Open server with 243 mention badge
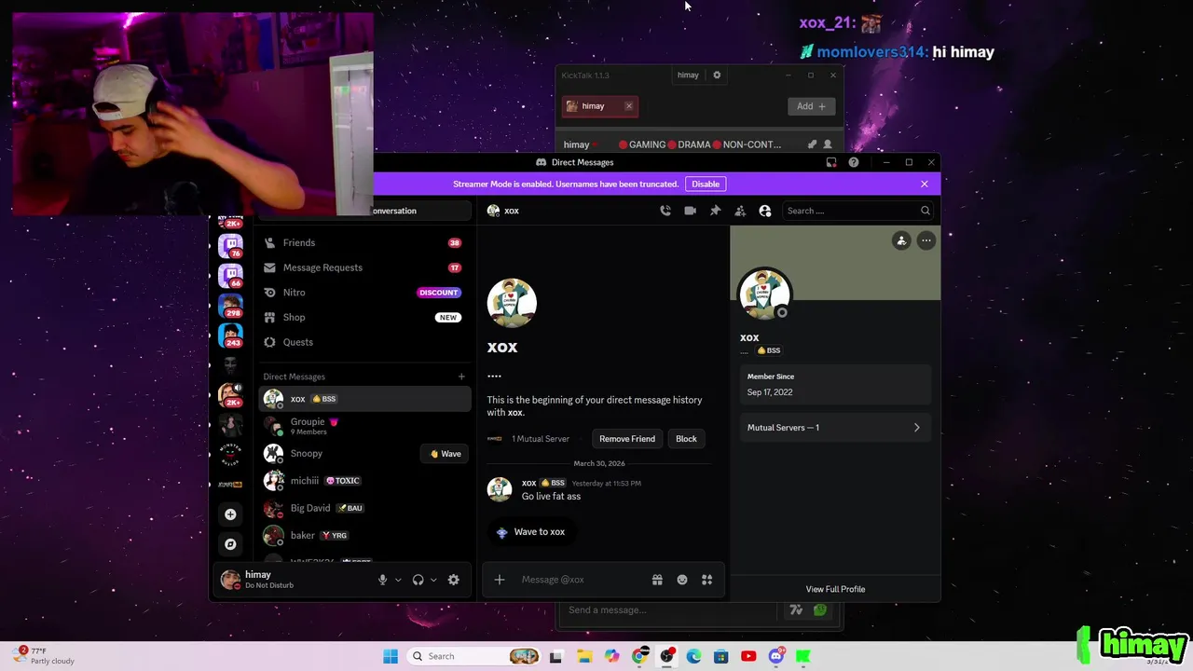Viewport: 1193px width, 671px height. click(230, 335)
